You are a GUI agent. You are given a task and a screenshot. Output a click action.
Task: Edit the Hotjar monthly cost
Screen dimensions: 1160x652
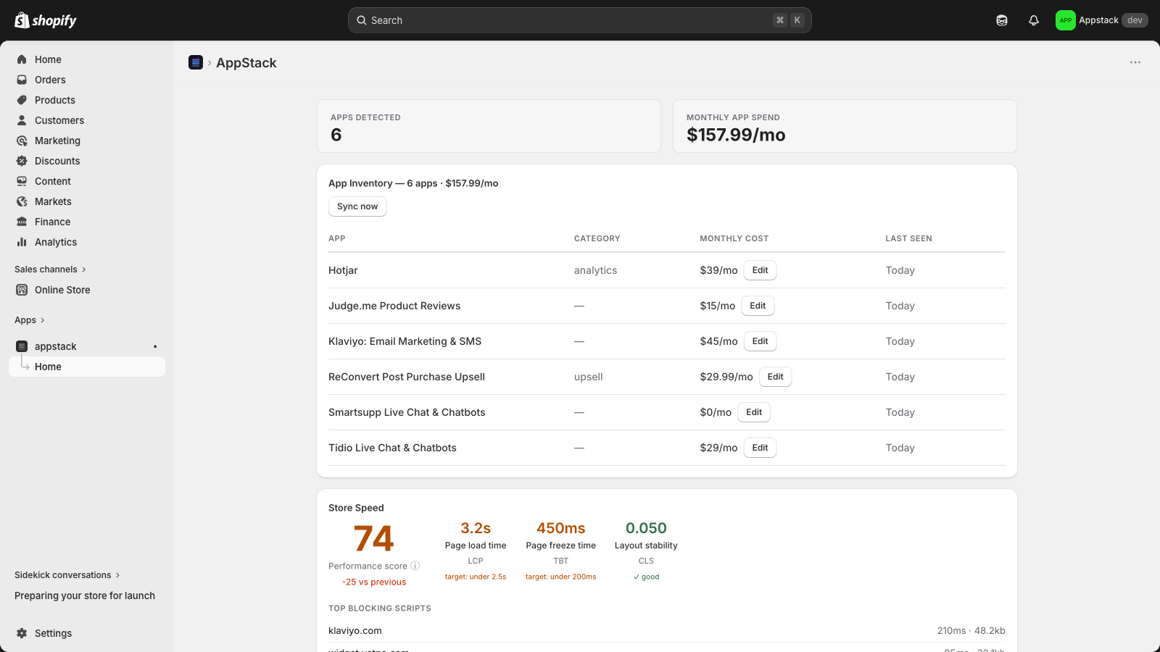pos(760,270)
